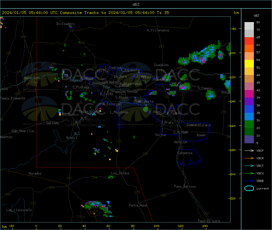The height and width of the screenshot is (230, 272).
Task: Click the blue VBBB arrow legend icon
Action: [x=249, y=181]
